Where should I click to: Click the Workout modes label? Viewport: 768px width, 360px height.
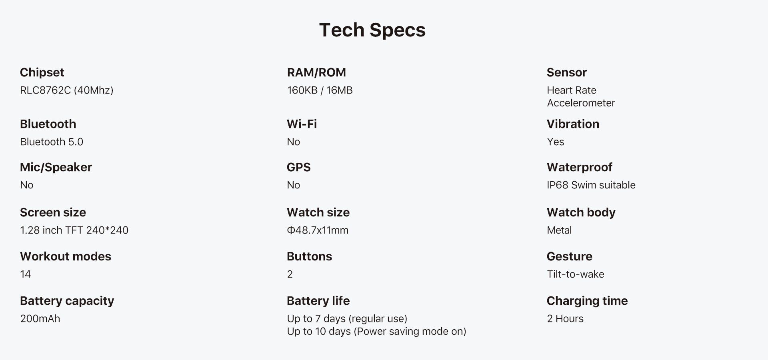pyautogui.click(x=66, y=256)
